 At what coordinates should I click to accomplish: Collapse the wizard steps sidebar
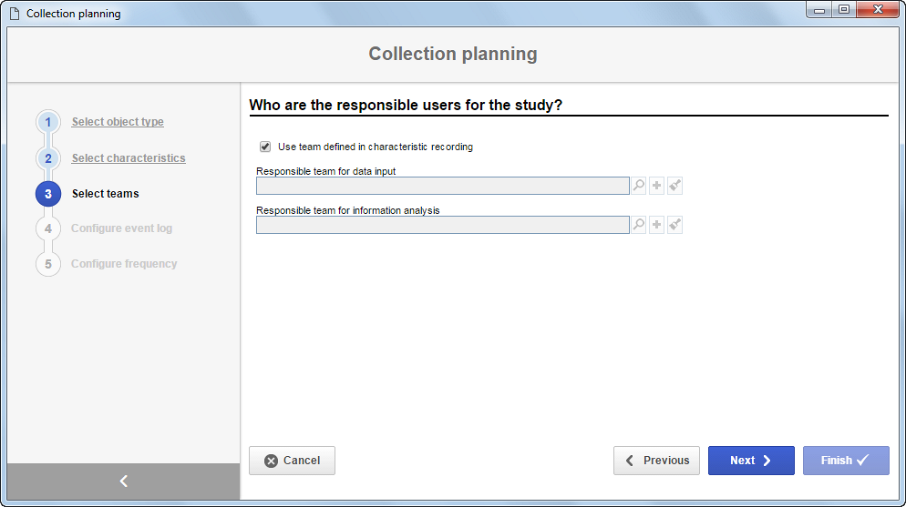[124, 481]
